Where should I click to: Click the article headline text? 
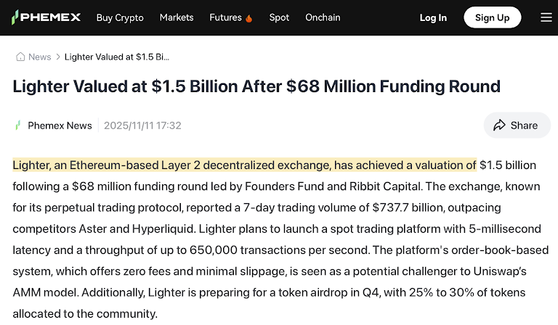(256, 87)
